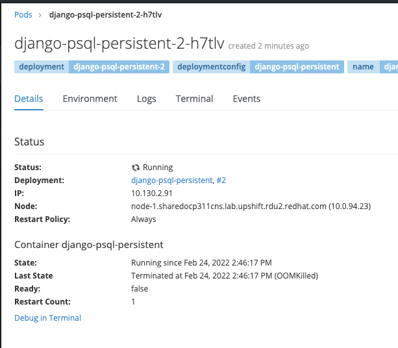The width and height of the screenshot is (398, 348).
Task: Open the Environment tab
Action: (90, 99)
